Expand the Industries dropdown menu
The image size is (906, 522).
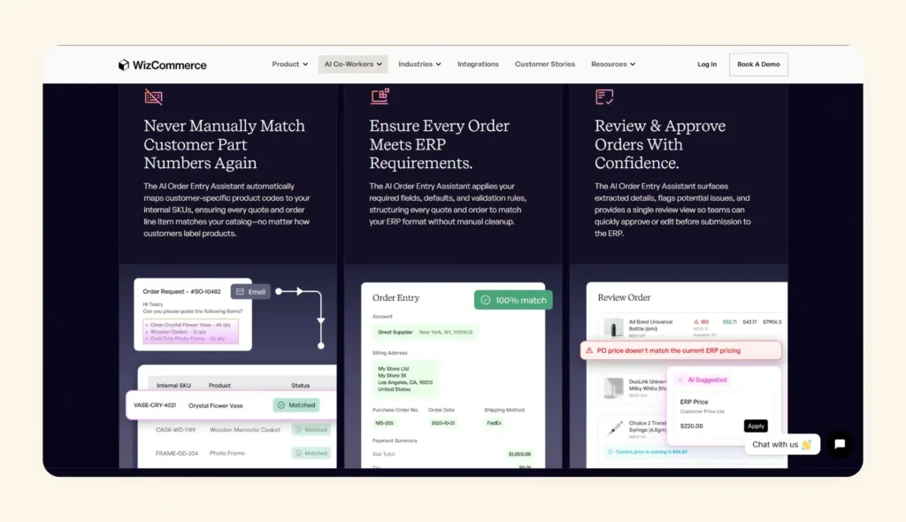(x=419, y=65)
